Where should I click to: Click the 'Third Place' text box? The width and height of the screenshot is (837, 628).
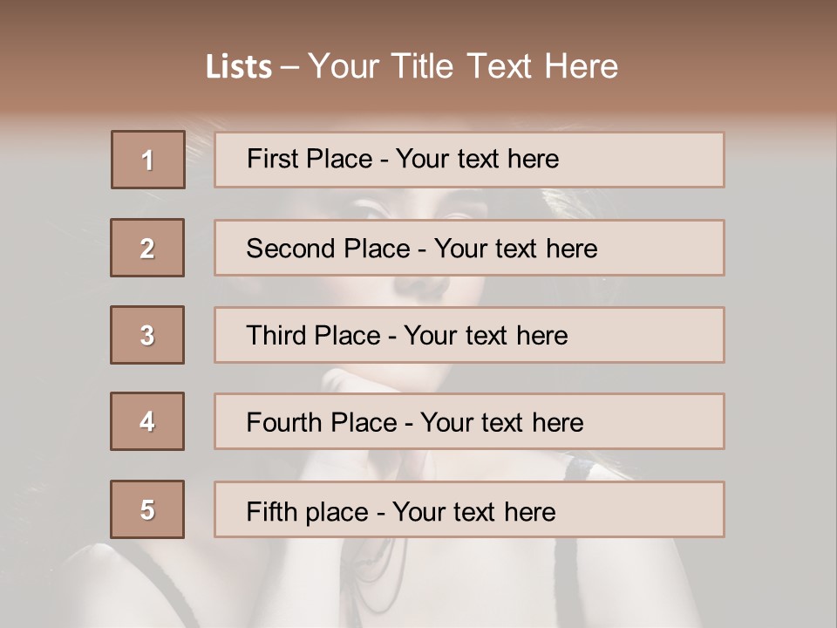(469, 335)
